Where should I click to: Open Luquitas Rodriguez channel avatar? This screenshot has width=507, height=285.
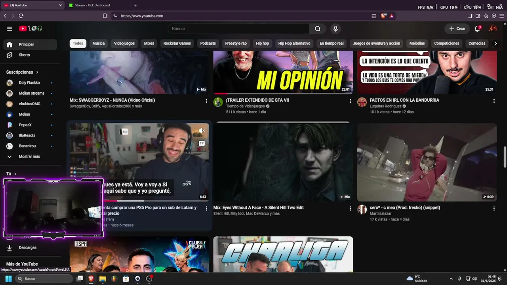point(362,102)
